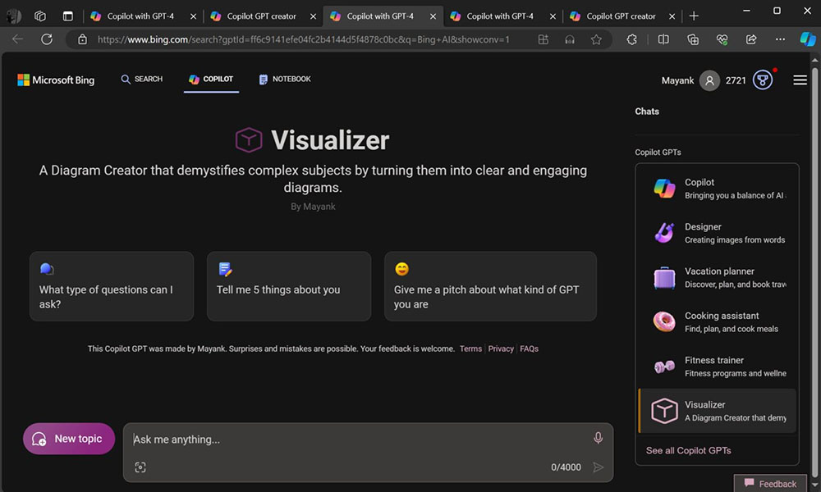Select the Designer GPT
821x492 pixels.
(717, 233)
